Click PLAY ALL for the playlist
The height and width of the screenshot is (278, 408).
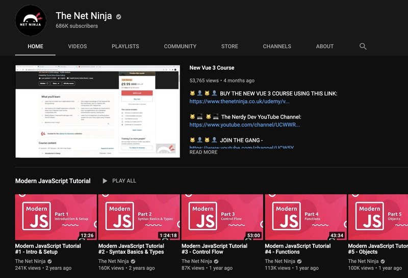(124, 181)
